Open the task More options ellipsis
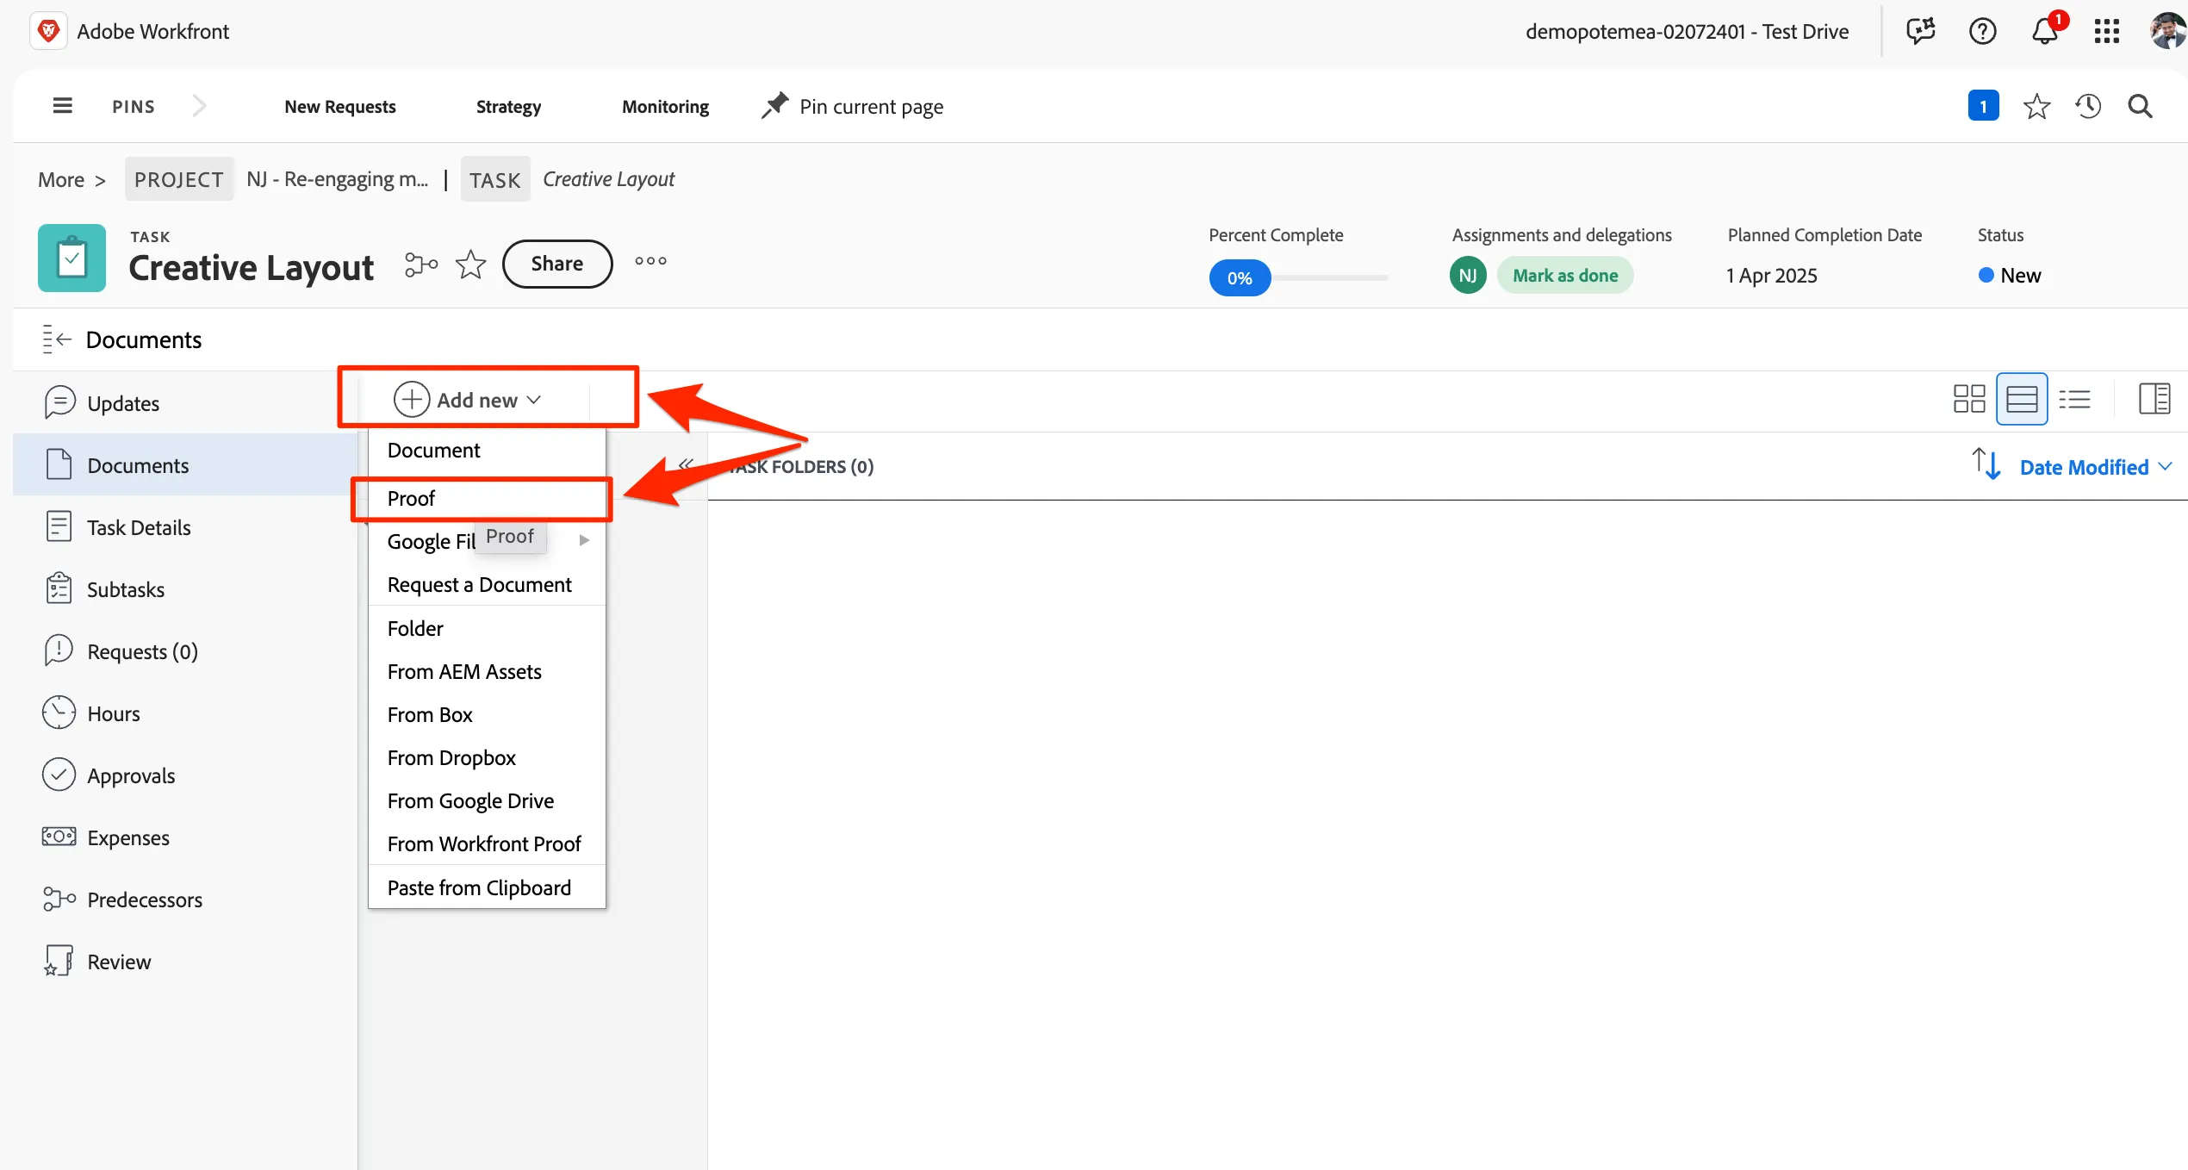The width and height of the screenshot is (2188, 1170). click(650, 261)
